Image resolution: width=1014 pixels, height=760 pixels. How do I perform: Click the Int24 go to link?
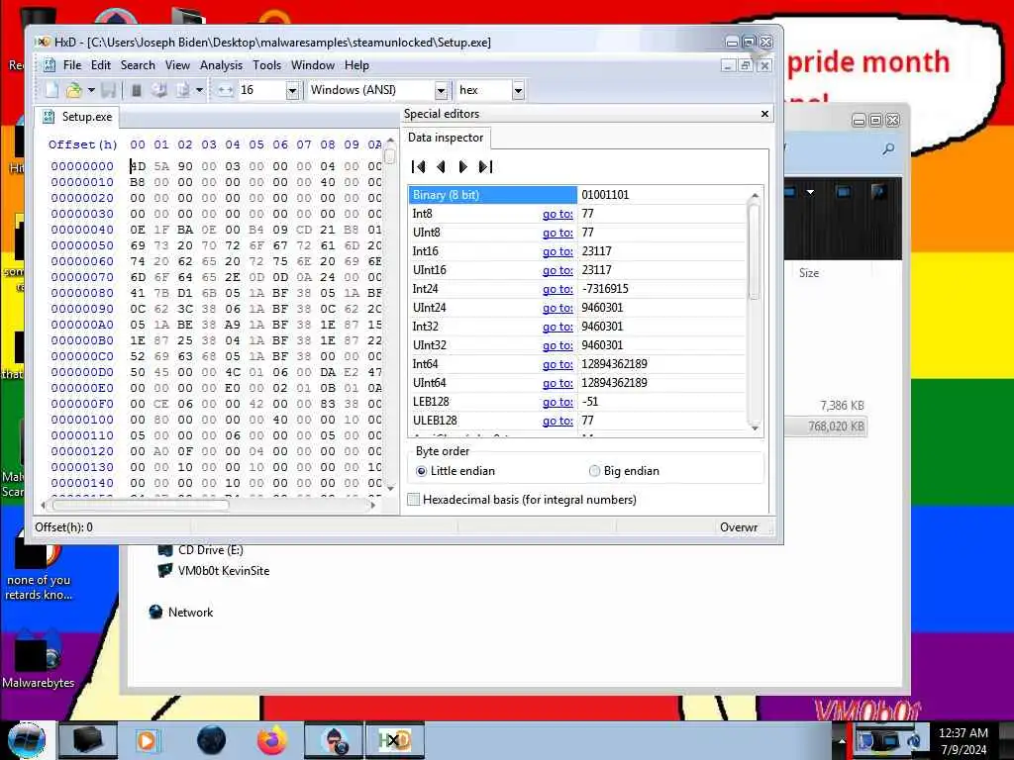coord(558,289)
